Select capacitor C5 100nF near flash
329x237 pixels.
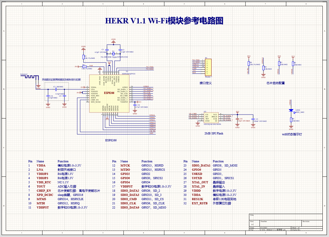coord(253,120)
